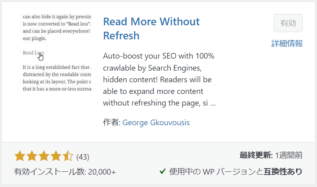Click the first rating star

[20, 156]
